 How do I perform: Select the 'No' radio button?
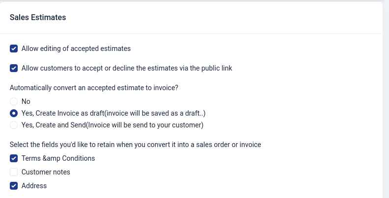pos(14,101)
